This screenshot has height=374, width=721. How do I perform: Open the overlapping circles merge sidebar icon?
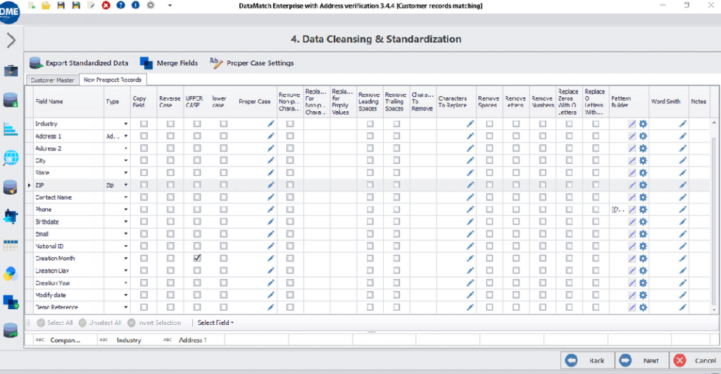(11, 274)
